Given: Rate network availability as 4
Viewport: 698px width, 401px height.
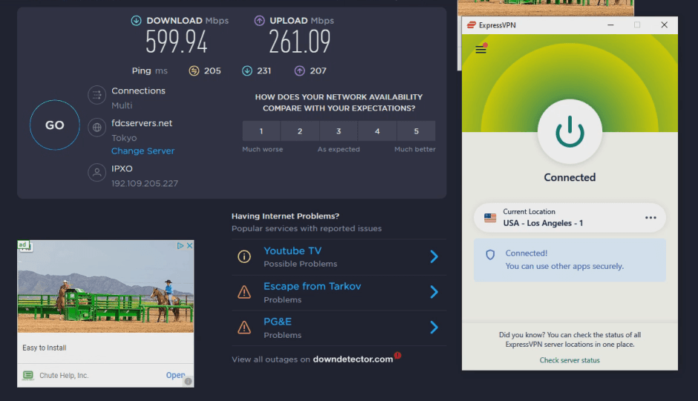Looking at the screenshot, I should (377, 131).
